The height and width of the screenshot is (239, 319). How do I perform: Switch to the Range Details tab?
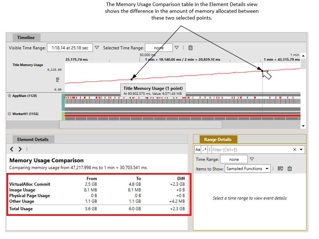(218, 139)
